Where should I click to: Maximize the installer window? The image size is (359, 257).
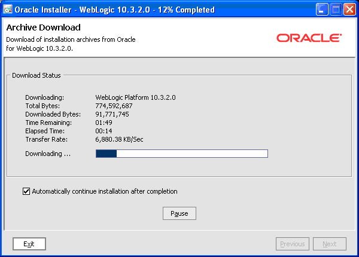click(x=336, y=10)
